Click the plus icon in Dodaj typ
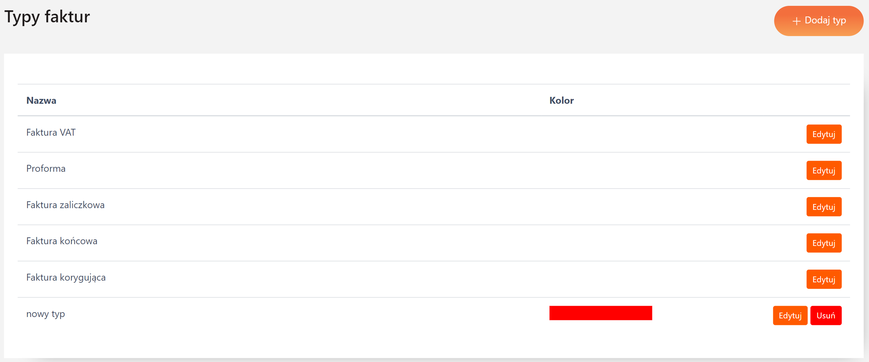The width and height of the screenshot is (869, 362). (796, 21)
